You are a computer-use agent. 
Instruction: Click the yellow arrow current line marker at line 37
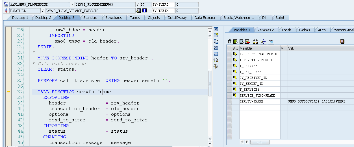8,92
